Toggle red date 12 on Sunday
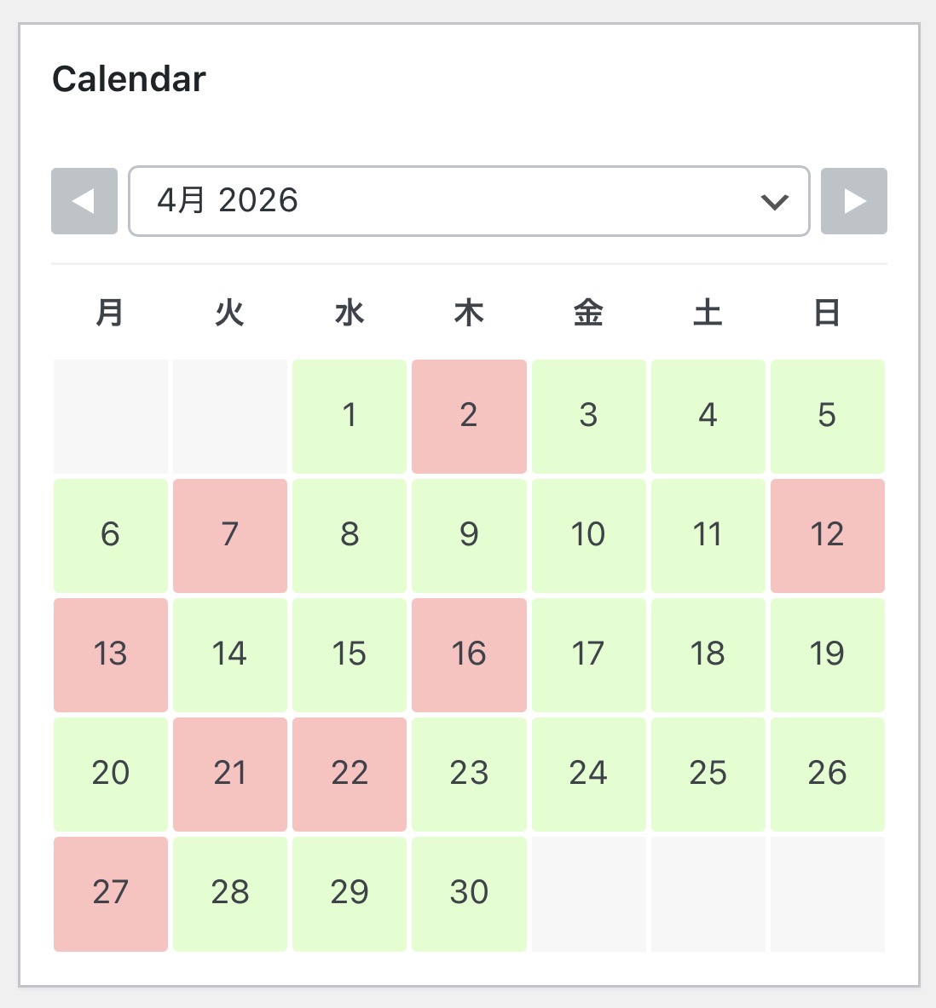Screen dimensions: 936x1008 [827, 535]
